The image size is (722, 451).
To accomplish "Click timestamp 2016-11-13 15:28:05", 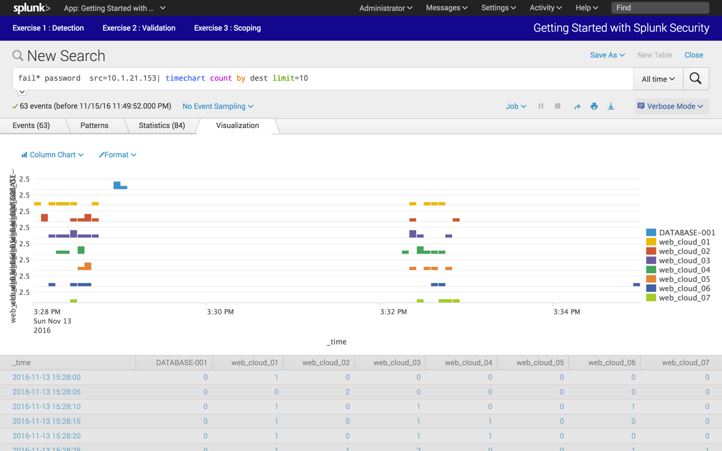I will (46, 392).
